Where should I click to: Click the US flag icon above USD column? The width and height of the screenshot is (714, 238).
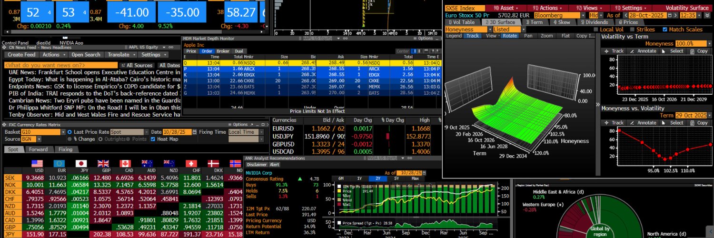[x=37, y=164]
